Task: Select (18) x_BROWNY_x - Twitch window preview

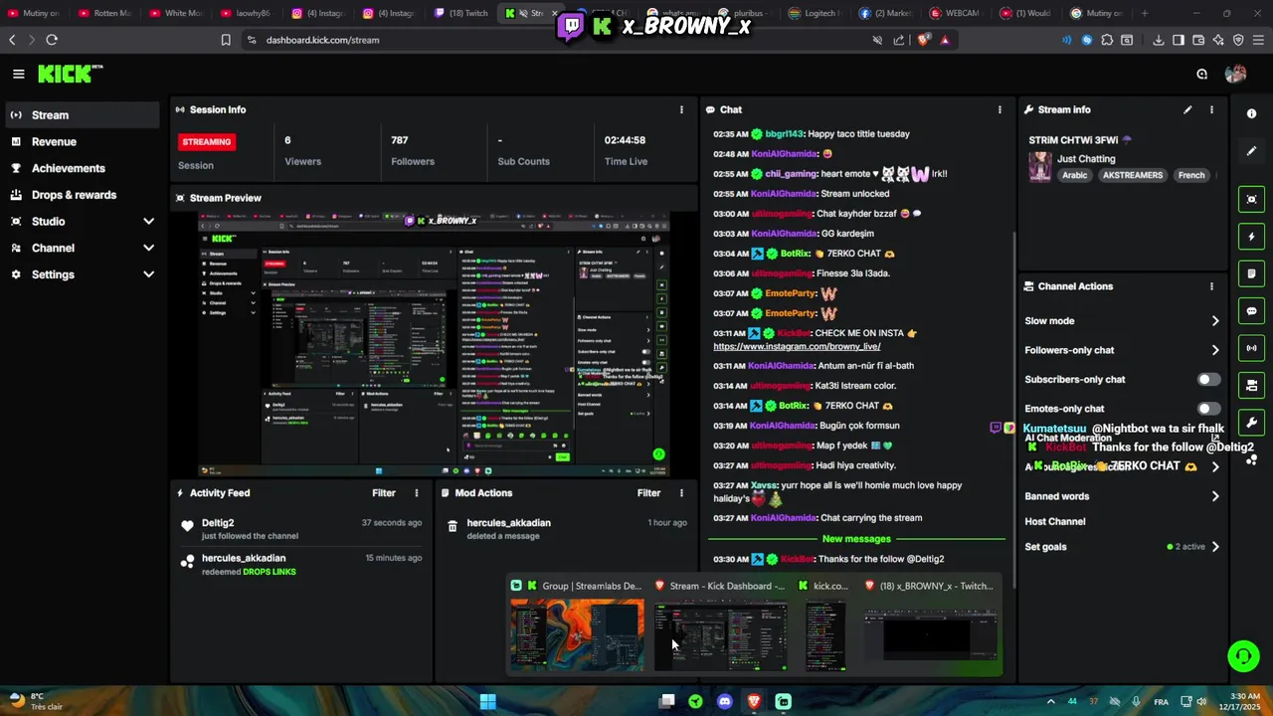Action: [x=930, y=634]
